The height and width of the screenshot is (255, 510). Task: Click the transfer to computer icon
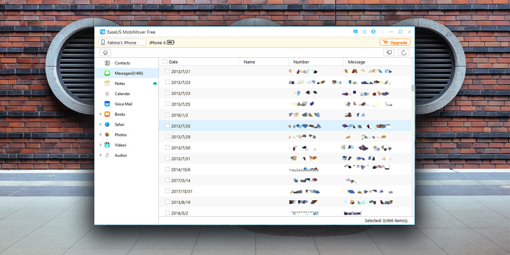pos(389,53)
